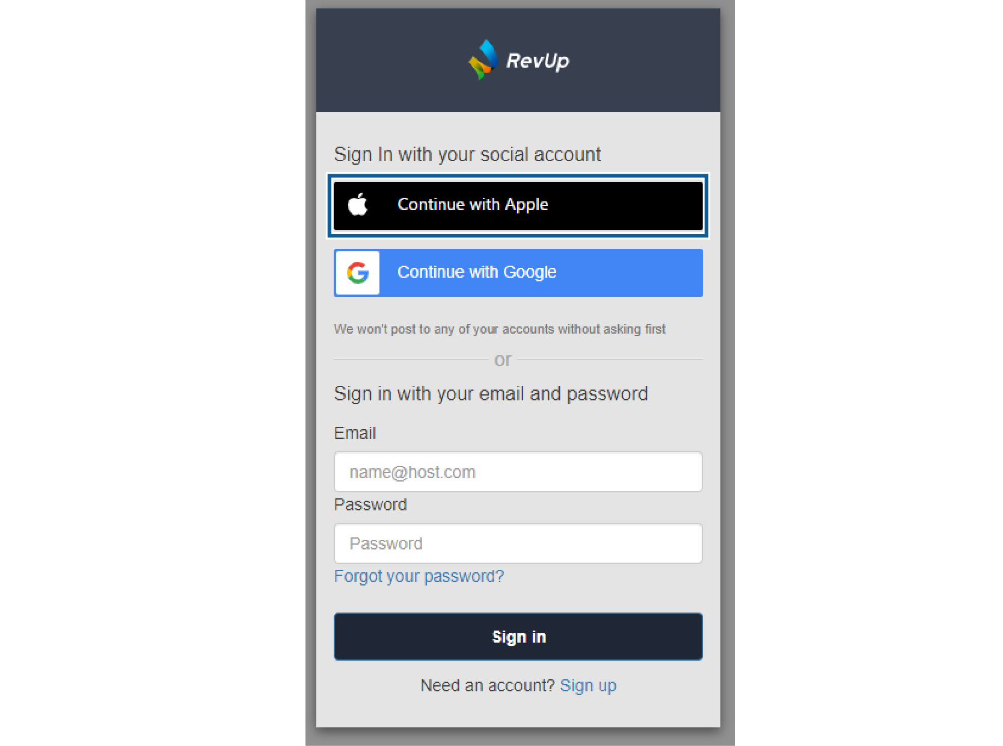Open the Forgot your password link
The image size is (1003, 746).
[x=419, y=576]
